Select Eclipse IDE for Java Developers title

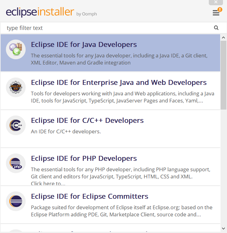tap(84, 44)
